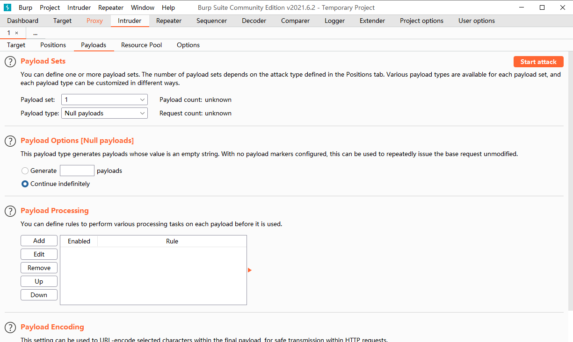Screen dimensions: 573x342
Task: Switch to the top-level Target tab
Action: pos(62,21)
